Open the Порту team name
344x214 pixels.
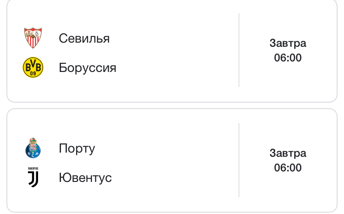tap(77, 148)
